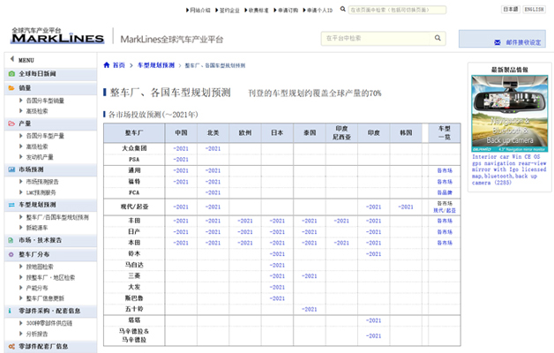Open 各国分车型销量 under 销量
554x353 pixels.
45,101
